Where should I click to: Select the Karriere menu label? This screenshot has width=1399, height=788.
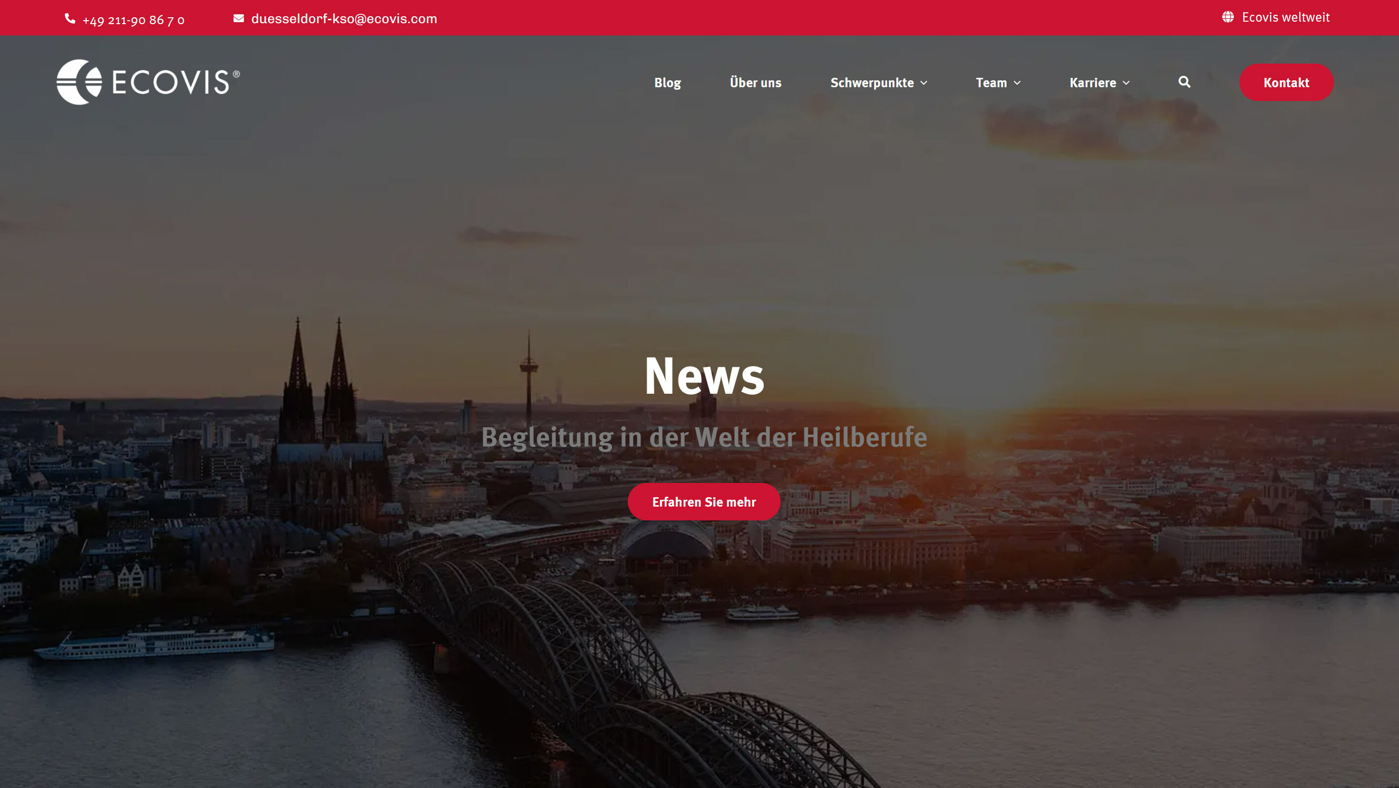(x=1092, y=83)
